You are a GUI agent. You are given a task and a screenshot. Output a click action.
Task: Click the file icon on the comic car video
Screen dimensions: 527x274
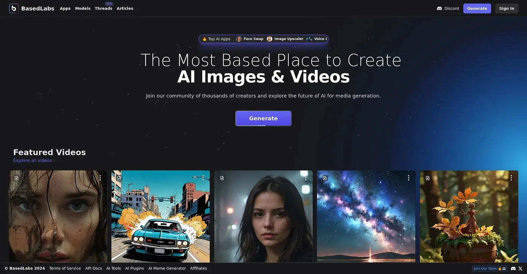(x=119, y=178)
